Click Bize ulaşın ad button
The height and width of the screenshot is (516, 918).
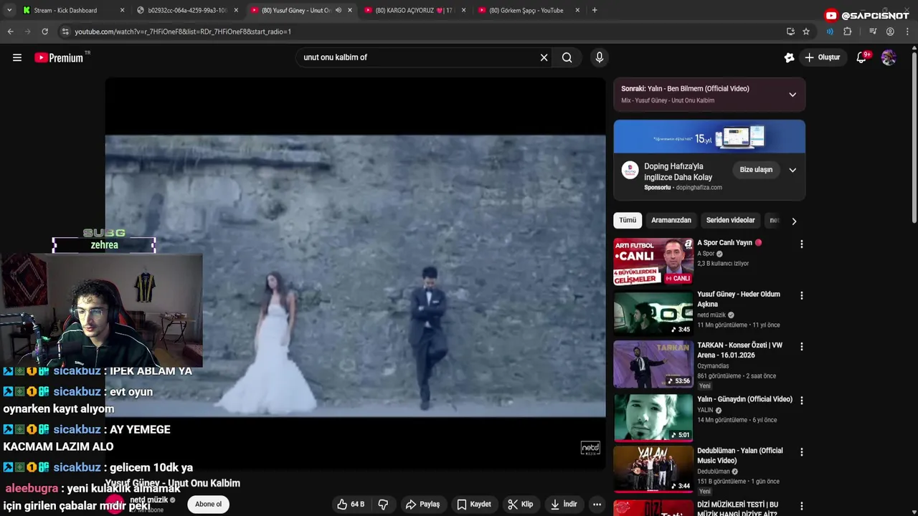pyautogui.click(x=756, y=170)
